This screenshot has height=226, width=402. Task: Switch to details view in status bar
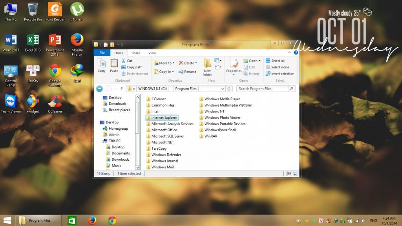(289, 174)
